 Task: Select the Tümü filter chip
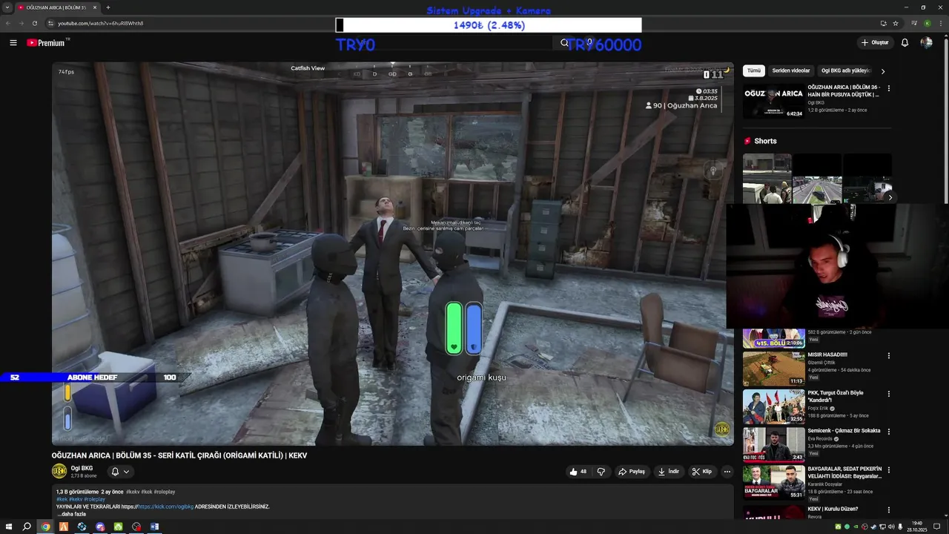click(754, 70)
